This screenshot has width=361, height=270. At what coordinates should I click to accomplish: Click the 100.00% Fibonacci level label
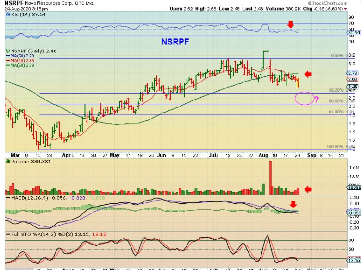tap(341, 147)
